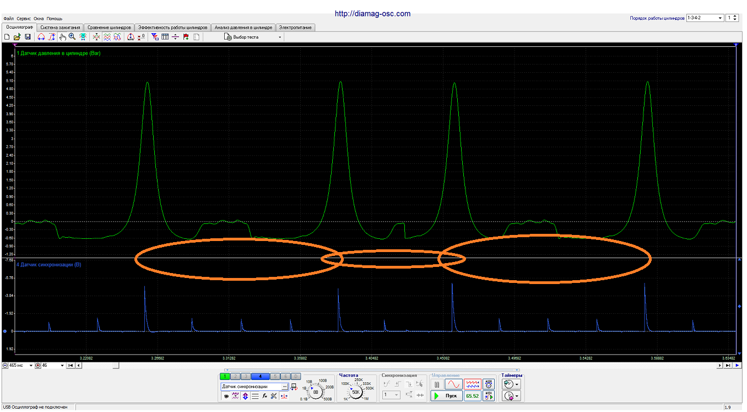Open the sensor selection ellipsis button
747x412 pixels.
(x=284, y=387)
